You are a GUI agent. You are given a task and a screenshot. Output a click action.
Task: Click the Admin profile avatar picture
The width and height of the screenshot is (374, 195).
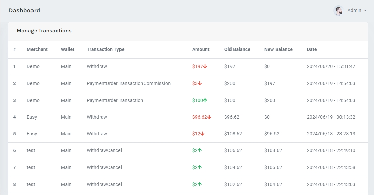tap(338, 11)
